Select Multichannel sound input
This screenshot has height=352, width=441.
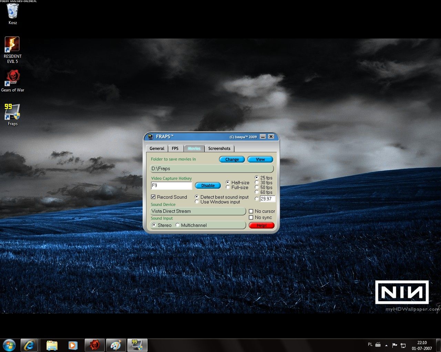(x=191, y=225)
